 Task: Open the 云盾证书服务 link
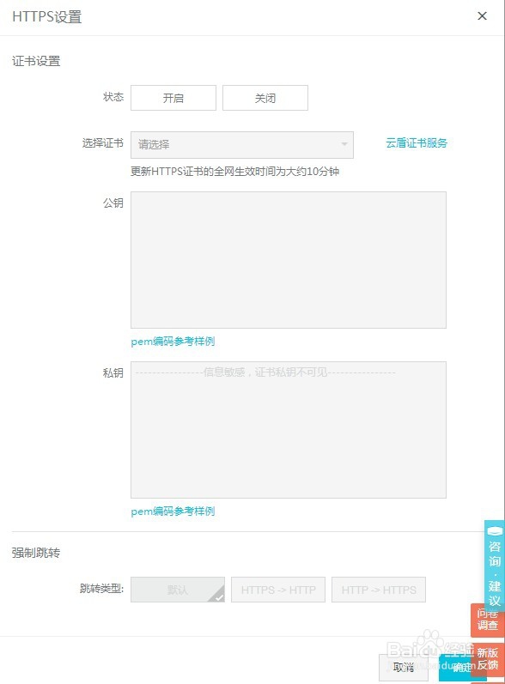pyautogui.click(x=417, y=143)
